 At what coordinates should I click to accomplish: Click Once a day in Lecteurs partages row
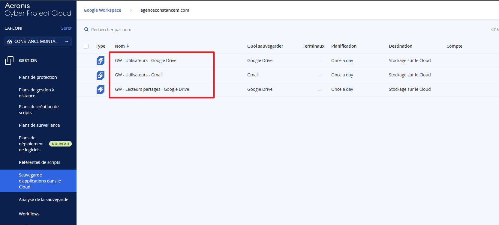click(x=342, y=89)
